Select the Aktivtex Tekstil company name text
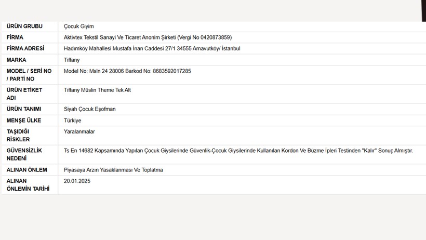The image size is (426, 240). tap(148, 37)
